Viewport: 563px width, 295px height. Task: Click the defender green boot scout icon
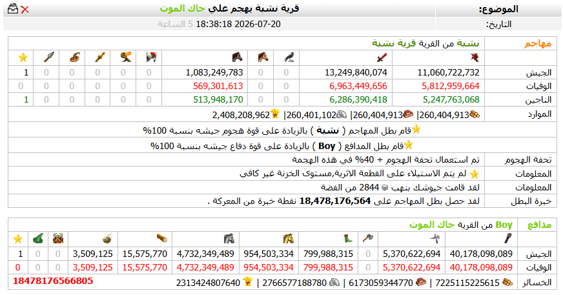coord(348,239)
